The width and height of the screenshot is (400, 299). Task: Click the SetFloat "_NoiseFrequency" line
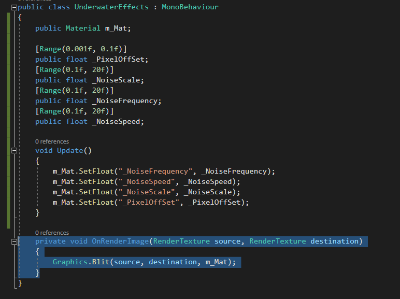164,171
